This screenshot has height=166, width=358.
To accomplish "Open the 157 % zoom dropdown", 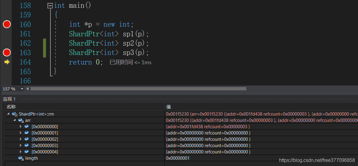I will (22, 89).
